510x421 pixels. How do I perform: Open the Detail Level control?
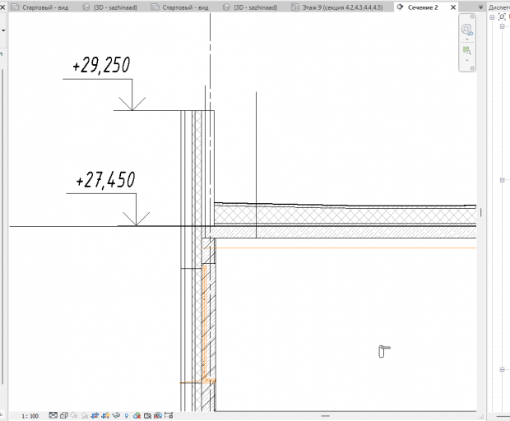click(x=53, y=415)
